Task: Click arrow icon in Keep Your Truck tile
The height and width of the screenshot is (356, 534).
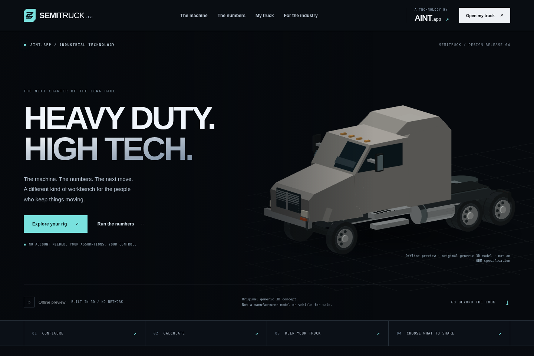Action: tap(378, 334)
